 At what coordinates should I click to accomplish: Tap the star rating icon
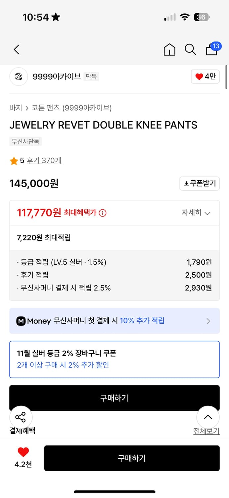pos(14,161)
